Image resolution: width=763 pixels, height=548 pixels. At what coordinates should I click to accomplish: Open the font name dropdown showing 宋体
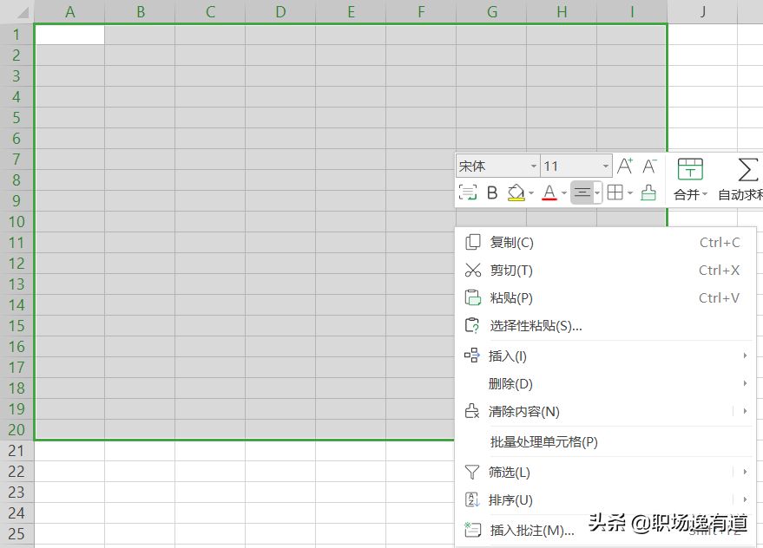pos(534,166)
